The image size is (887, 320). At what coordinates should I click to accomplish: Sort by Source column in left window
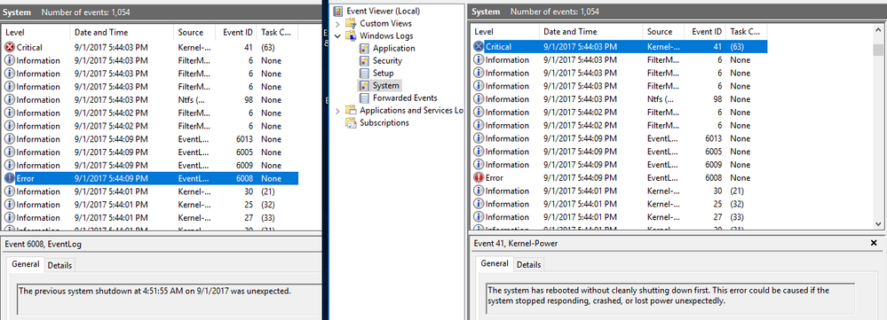click(194, 32)
